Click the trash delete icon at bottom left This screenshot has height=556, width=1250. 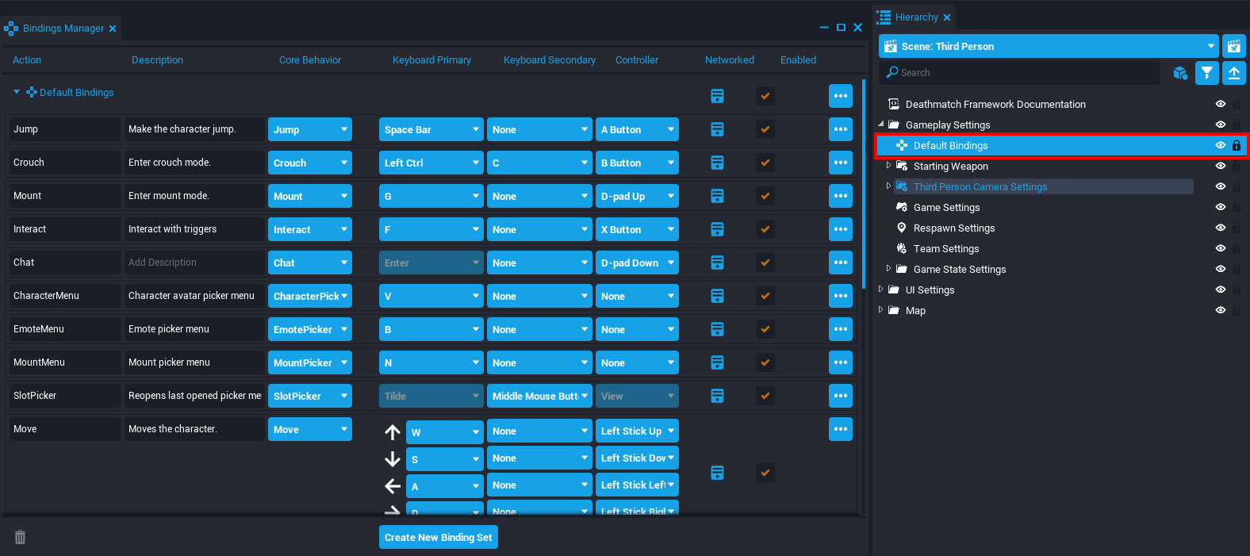pyautogui.click(x=21, y=537)
